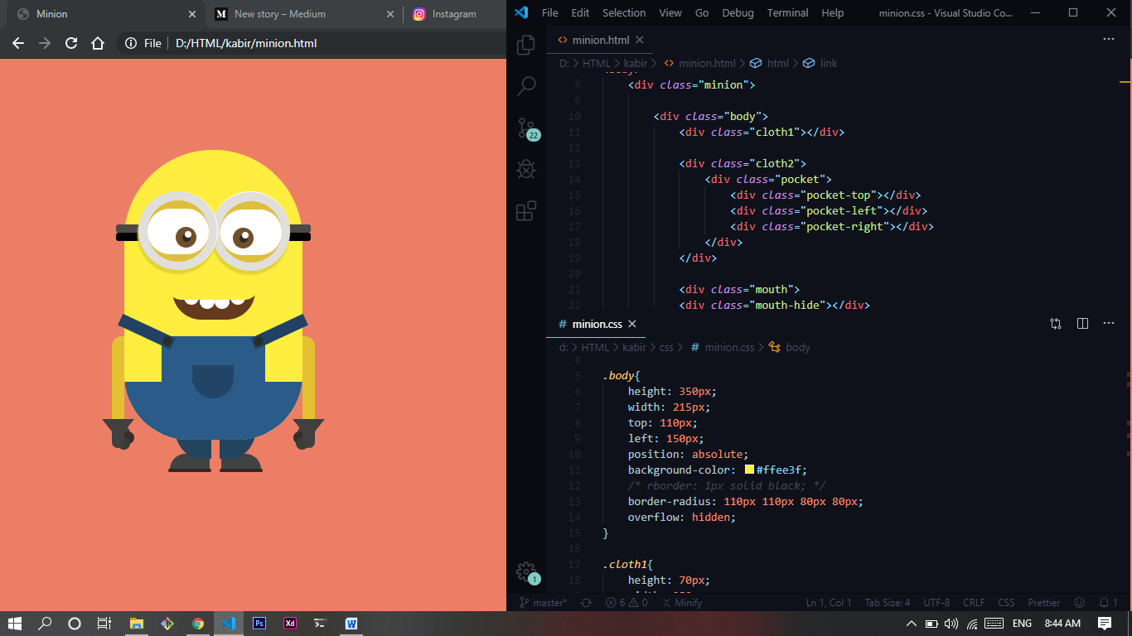Open Source Control view with 22 badge

[x=527, y=128]
